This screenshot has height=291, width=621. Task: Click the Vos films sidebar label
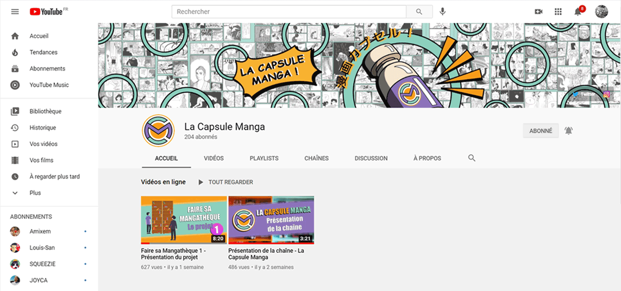(x=41, y=160)
